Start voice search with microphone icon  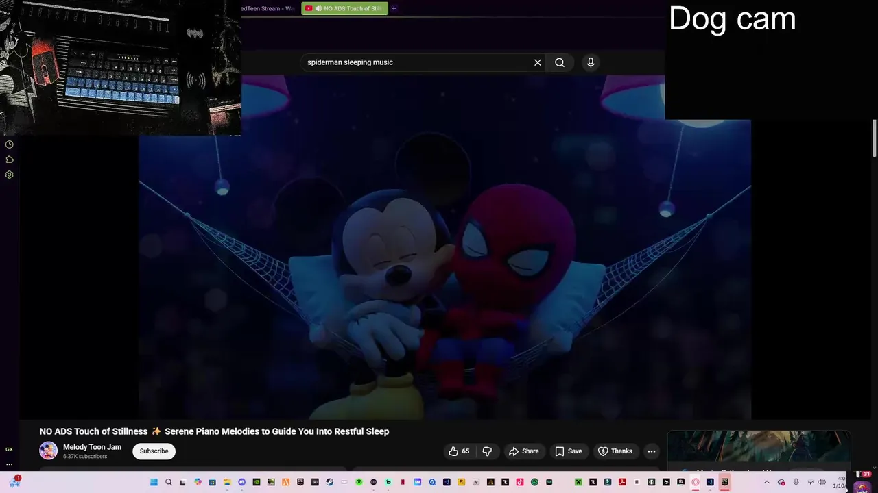pyautogui.click(x=591, y=62)
